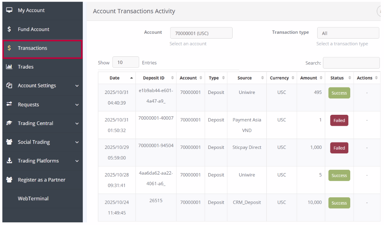384x225 pixels.
Task: Click the My Account monitor icon
Action: click(9, 10)
